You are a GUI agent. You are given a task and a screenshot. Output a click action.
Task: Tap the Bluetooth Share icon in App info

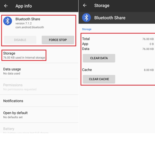pyautogui.click(x=8, y=21)
